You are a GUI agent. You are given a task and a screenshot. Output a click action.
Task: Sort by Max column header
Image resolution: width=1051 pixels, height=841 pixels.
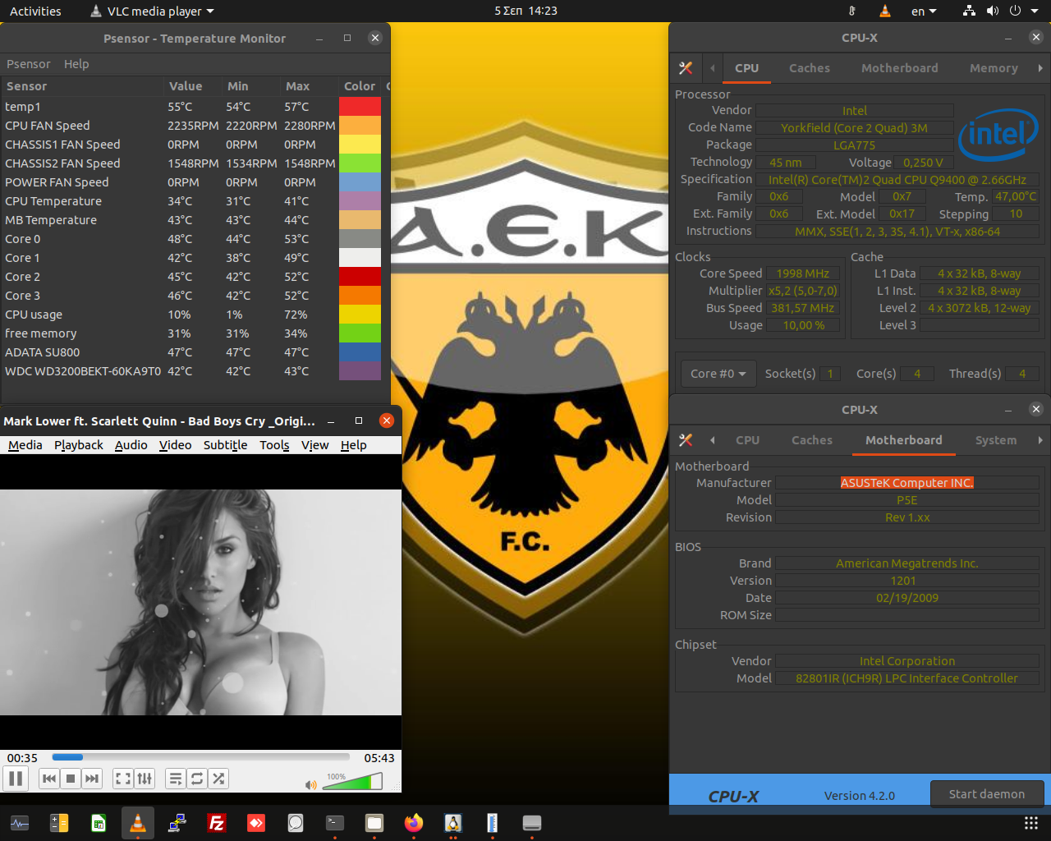(309, 86)
